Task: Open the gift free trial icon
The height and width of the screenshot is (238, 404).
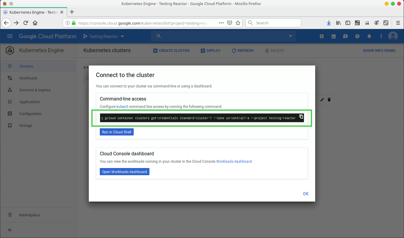Action: (322, 36)
